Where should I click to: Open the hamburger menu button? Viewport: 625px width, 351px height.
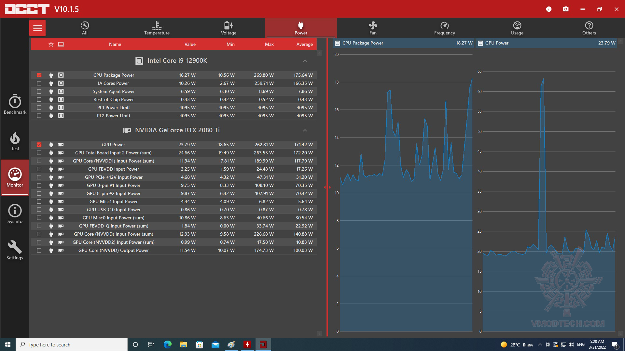pos(37,28)
